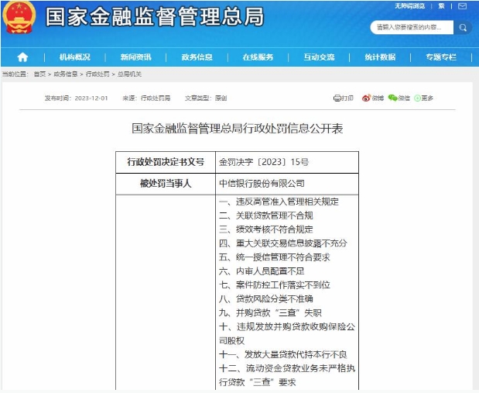Click the line 五、统一授信管理不符合要求

275,257
